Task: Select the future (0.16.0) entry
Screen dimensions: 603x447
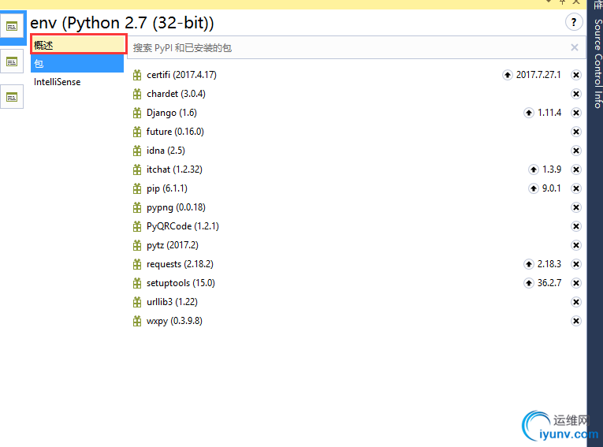Action: (175, 132)
